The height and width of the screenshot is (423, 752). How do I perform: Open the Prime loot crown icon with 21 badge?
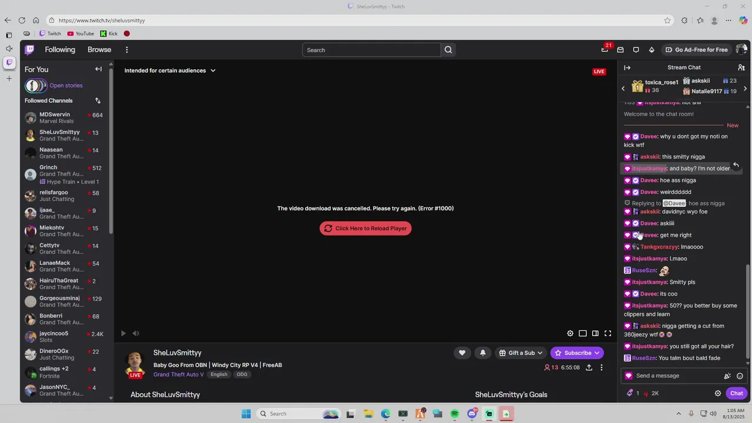(x=605, y=49)
